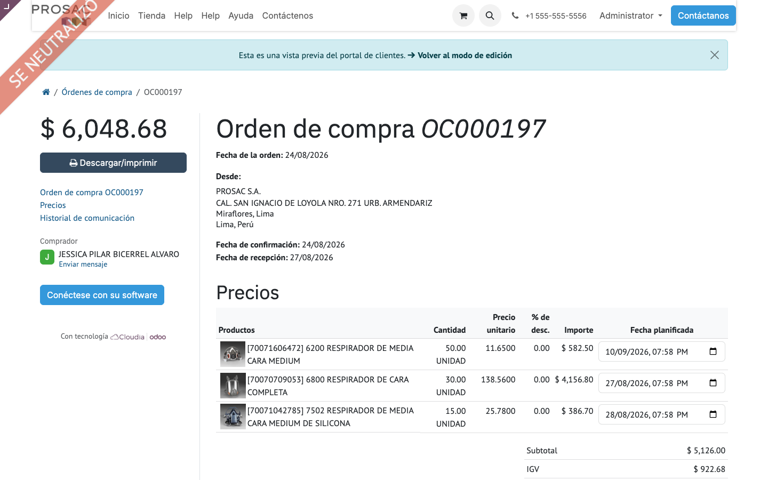The image size is (768, 480).
Task: Jump to Orden de compra OC000197 section
Action: click(92, 192)
